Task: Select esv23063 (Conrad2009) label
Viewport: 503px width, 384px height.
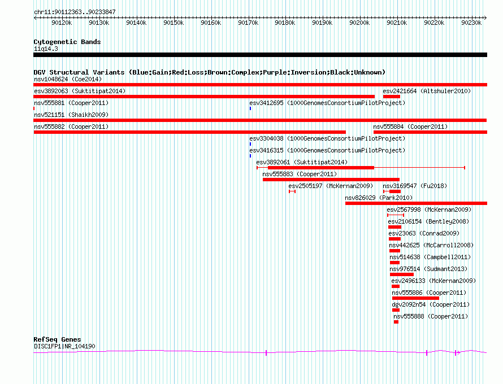Action: pos(424,233)
